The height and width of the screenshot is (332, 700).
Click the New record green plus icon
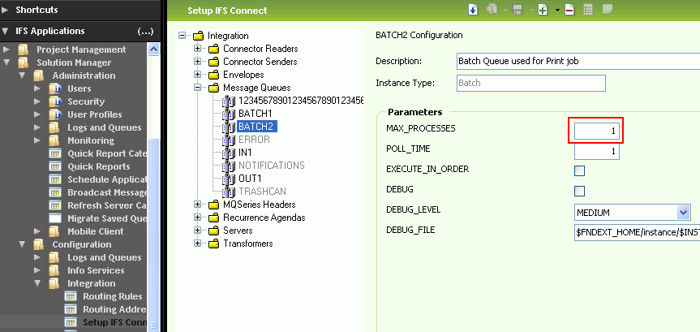[543, 10]
